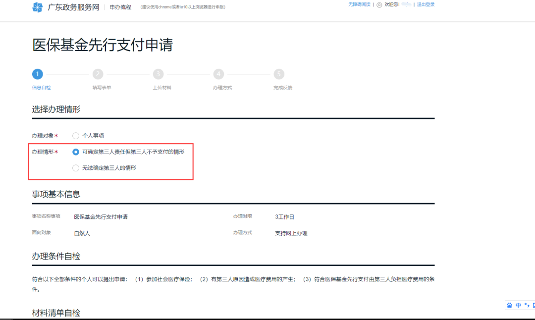The image size is (535, 320).
Task: Click step 1 circle 信息自检
Action: pyautogui.click(x=37, y=74)
